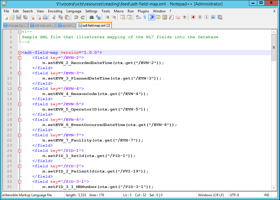Switch to the change.log tab
This screenshot has width=280, height=200.
[x=15, y=26]
